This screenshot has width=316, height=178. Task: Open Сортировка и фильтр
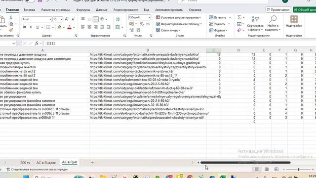pyautogui.click(x=255, y=24)
